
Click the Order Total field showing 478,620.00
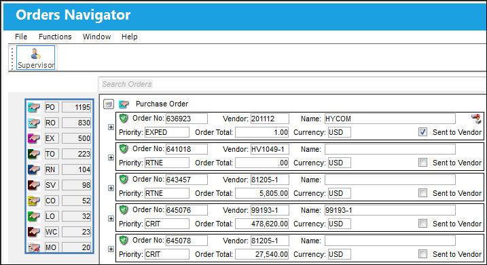tap(261, 224)
